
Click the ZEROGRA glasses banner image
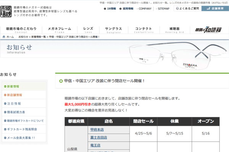point(178,56)
